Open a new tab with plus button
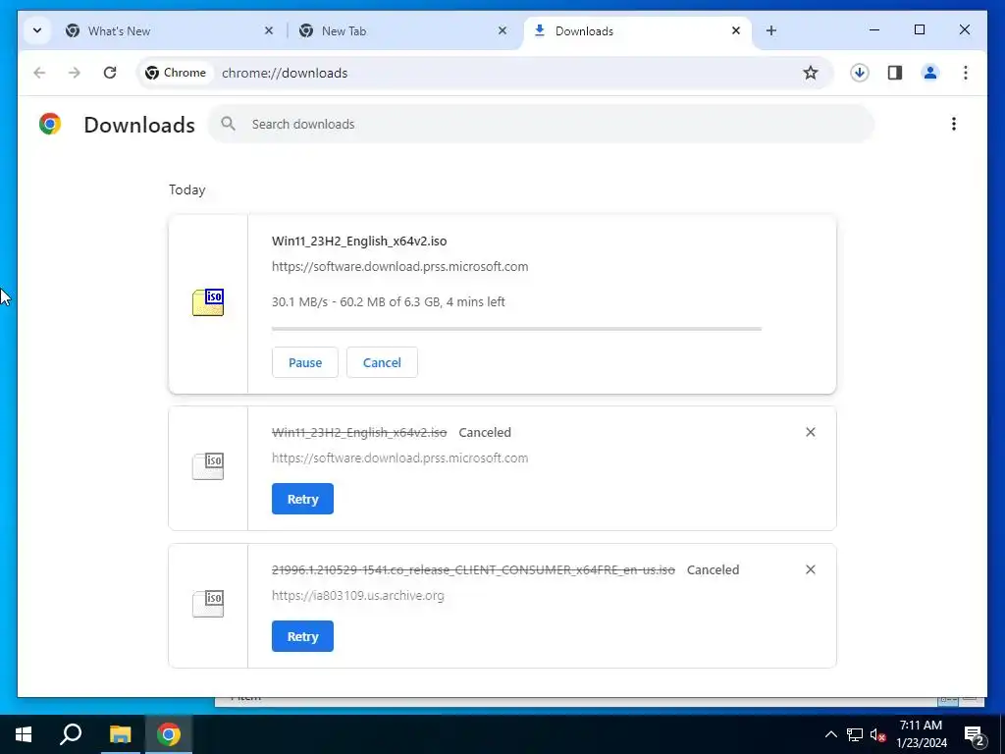1005x754 pixels. (771, 30)
